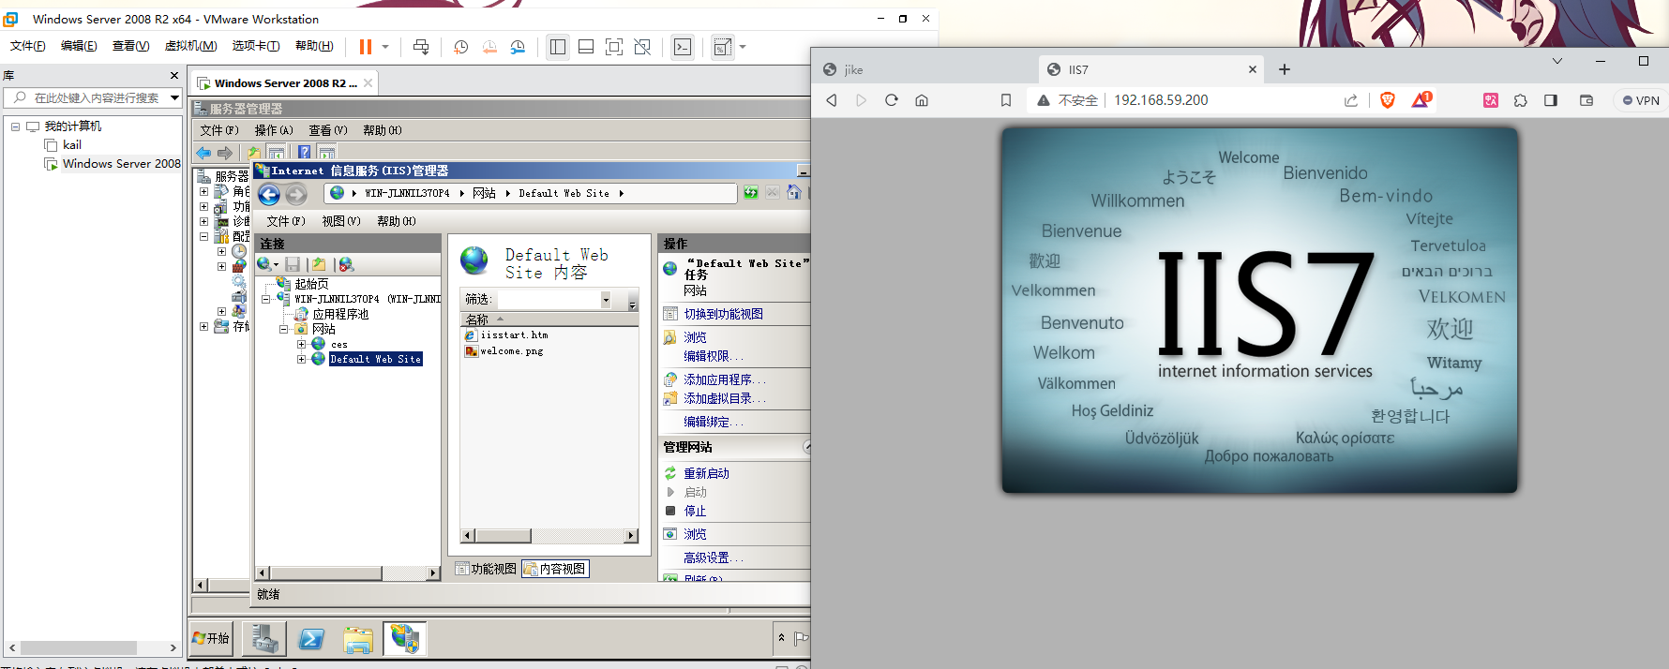Click the 编辑绑定... action link
Screen dimensions: 1669x669
pos(713,422)
